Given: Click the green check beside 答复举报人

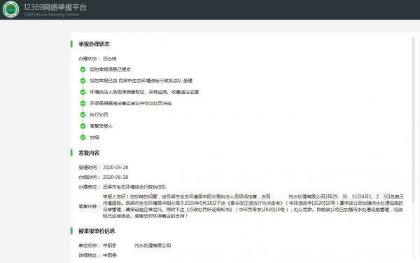Looking at the screenshot, I should click(83, 126).
